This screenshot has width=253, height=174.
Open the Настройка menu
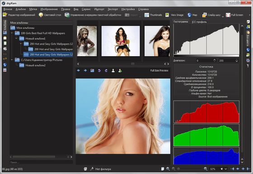pyautogui.click(x=128, y=9)
